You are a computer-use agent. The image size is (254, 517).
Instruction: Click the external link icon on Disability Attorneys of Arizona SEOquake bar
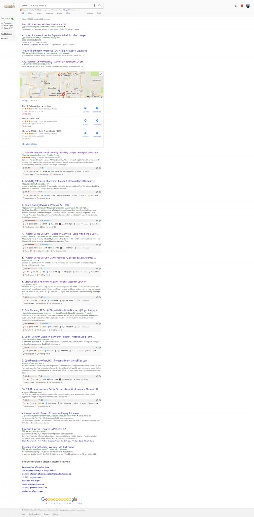[x=97, y=192]
